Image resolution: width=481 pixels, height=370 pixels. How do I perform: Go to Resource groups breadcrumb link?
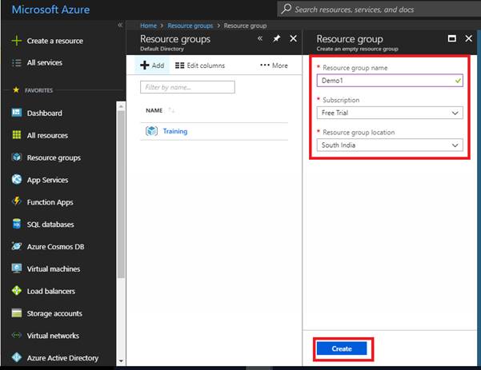[x=190, y=26]
